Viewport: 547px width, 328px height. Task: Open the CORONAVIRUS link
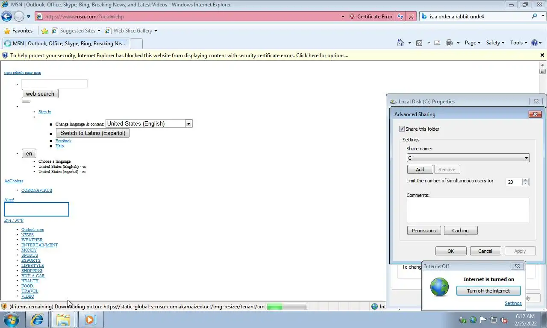37,190
